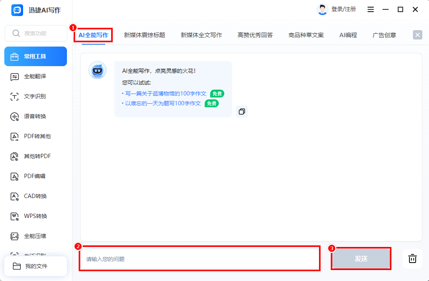
Task: Open the PDF编辑 editor entry
Action: tap(36, 176)
